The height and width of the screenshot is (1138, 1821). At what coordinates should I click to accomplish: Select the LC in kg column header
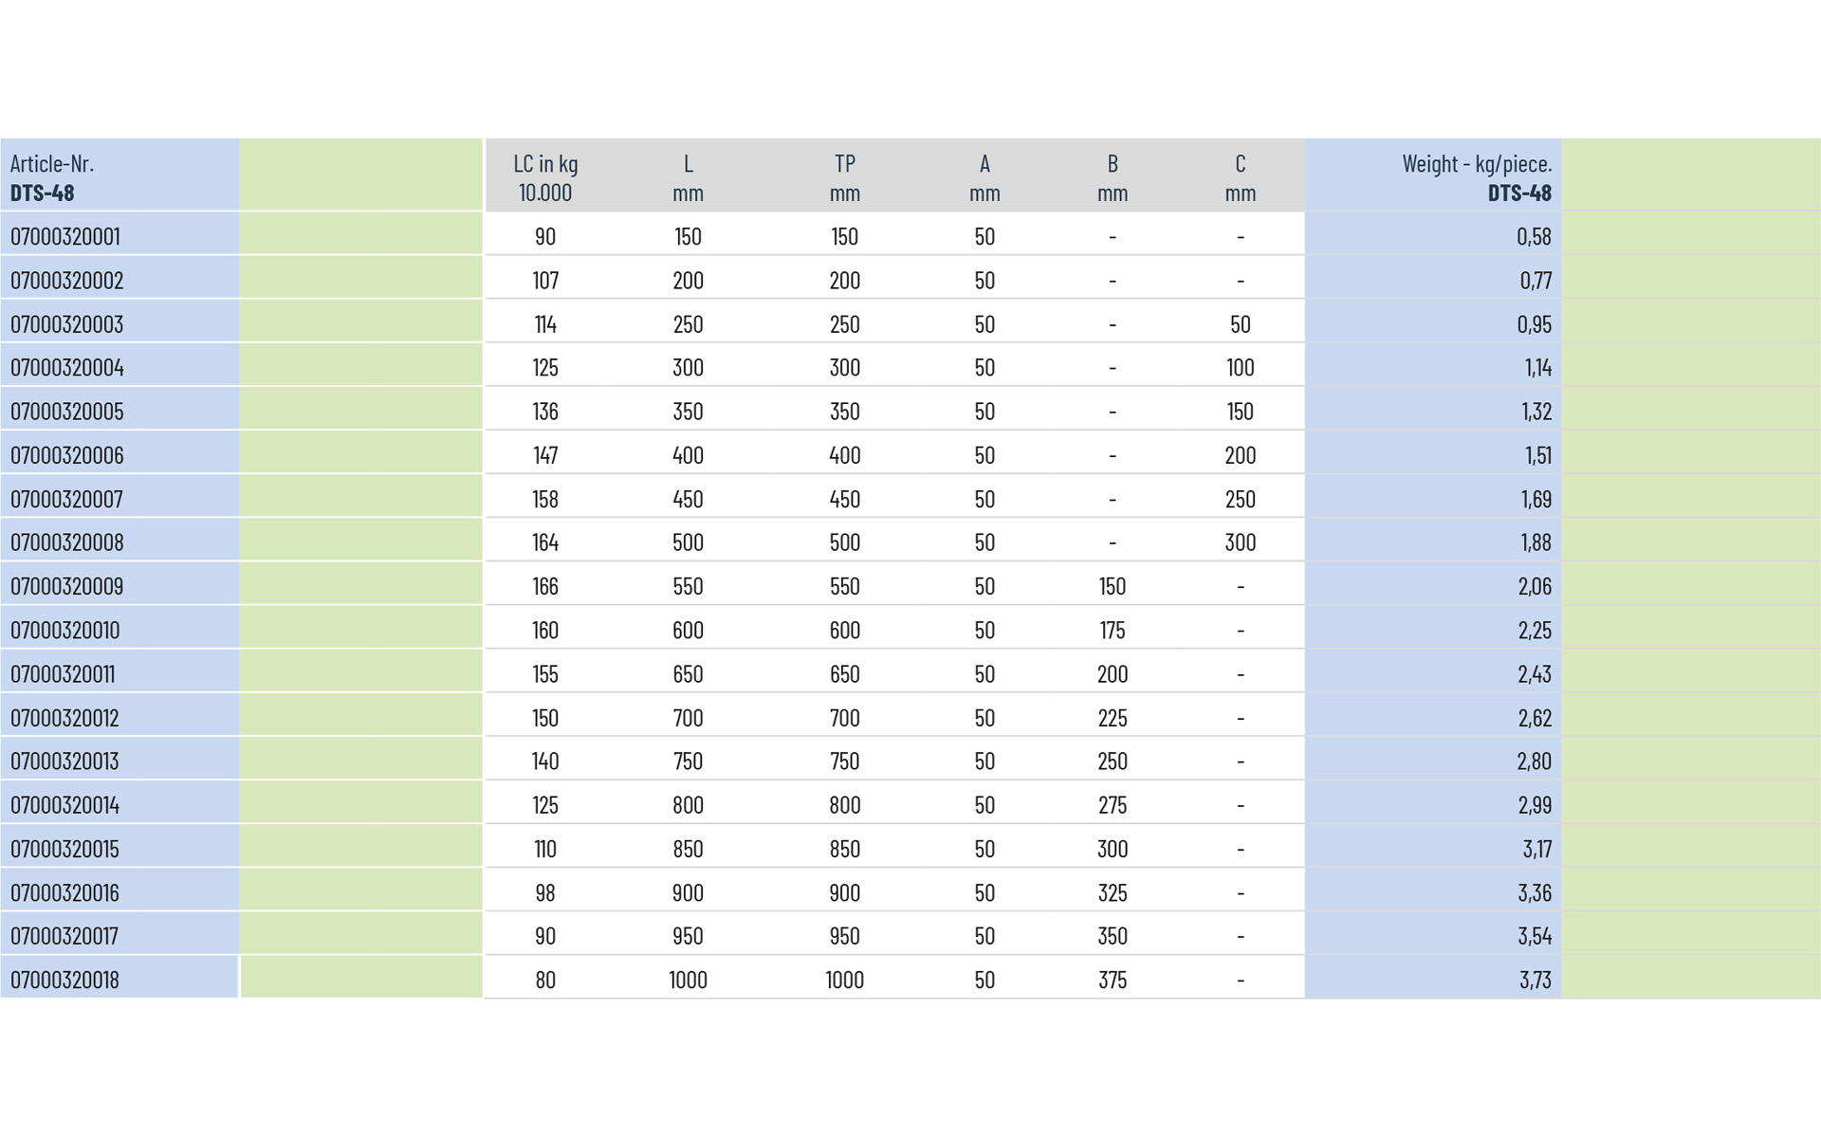pyautogui.click(x=545, y=177)
